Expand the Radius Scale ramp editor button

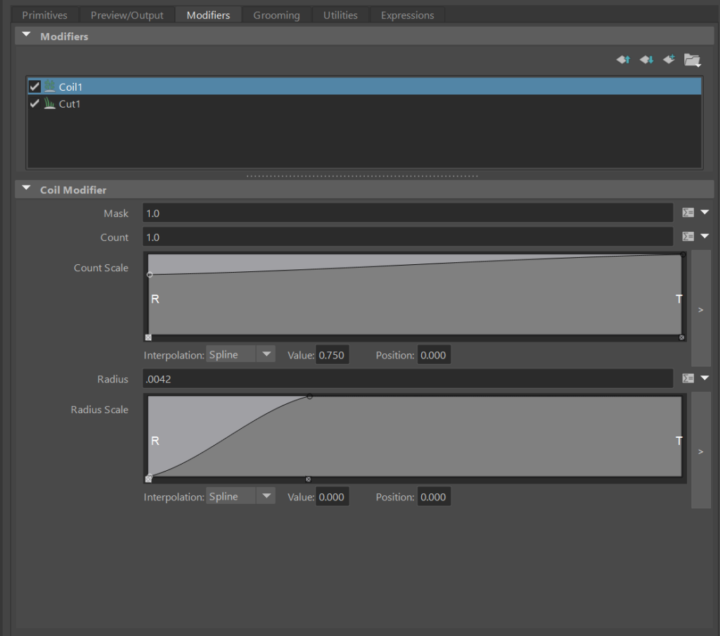pyautogui.click(x=700, y=451)
